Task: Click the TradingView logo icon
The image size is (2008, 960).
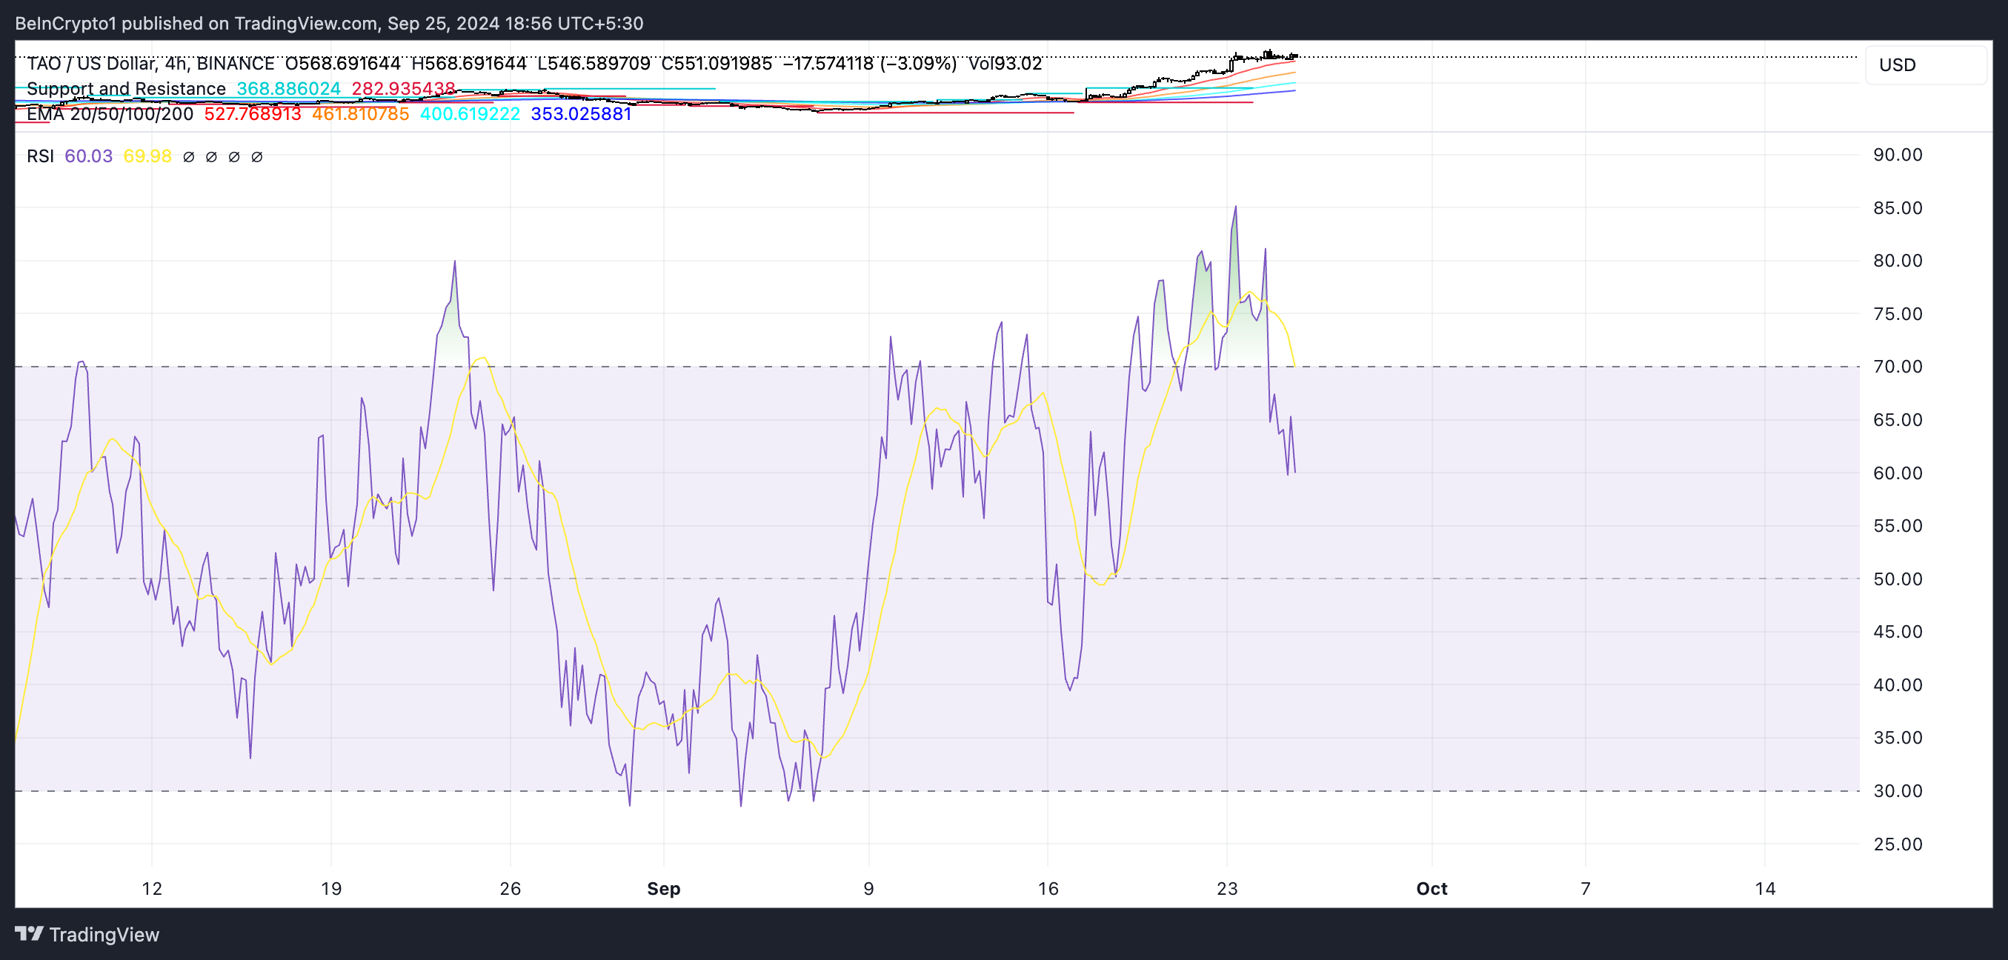Action: coord(29,933)
